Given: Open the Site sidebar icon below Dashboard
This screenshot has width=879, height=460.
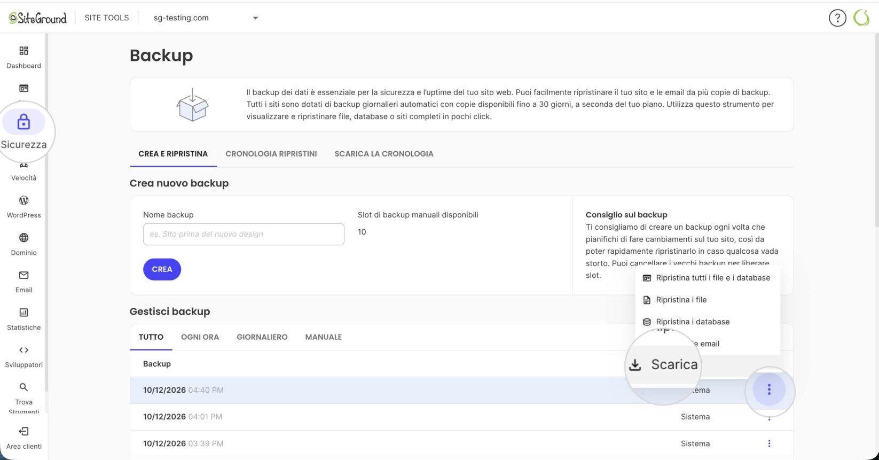Looking at the screenshot, I should pos(23,88).
